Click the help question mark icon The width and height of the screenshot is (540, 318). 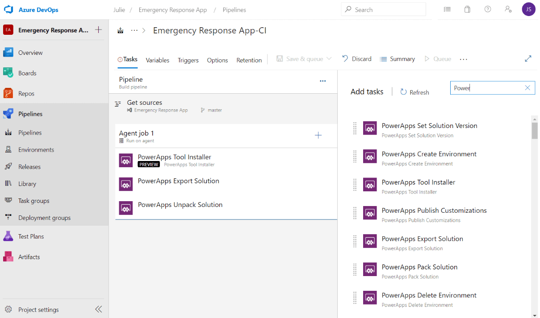coord(488,9)
